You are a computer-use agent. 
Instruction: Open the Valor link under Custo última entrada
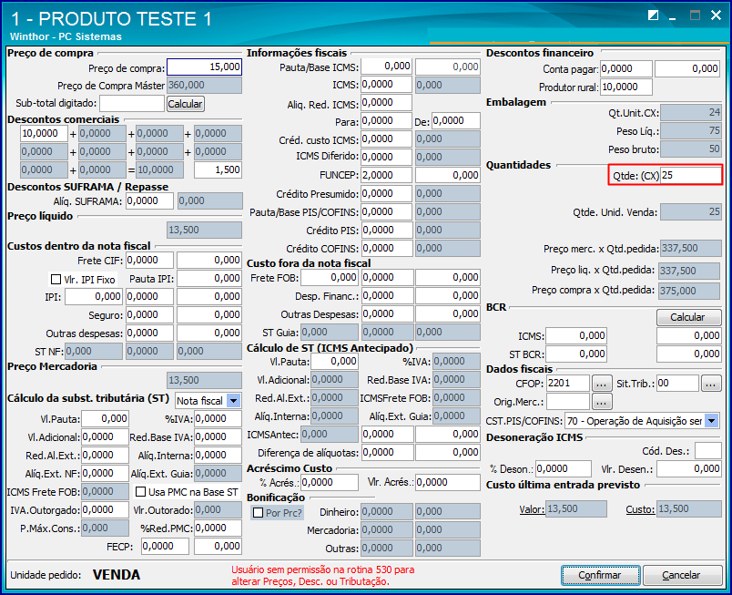532,509
